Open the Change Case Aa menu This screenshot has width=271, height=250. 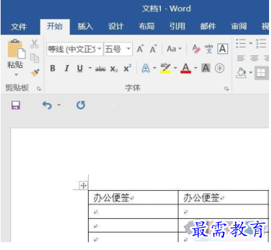coord(174,49)
